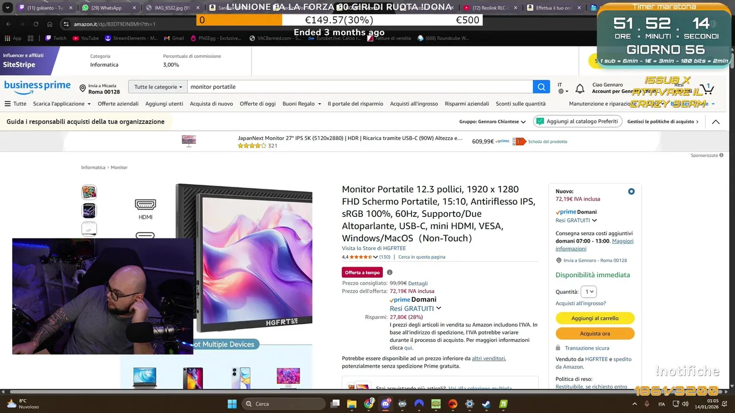Click the Dettagli price link
735x413 pixels.
click(418, 283)
